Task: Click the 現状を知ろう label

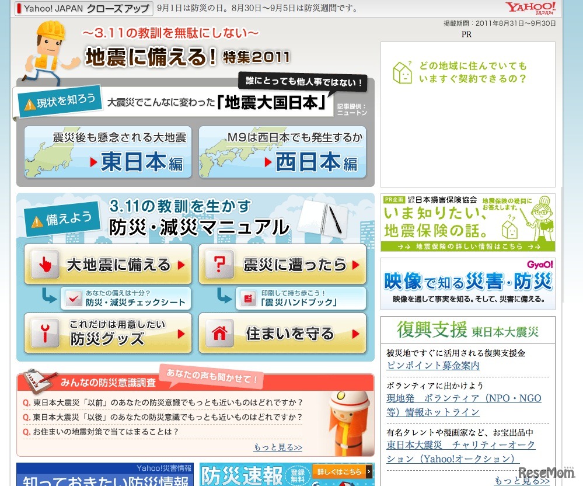Action: (60, 102)
